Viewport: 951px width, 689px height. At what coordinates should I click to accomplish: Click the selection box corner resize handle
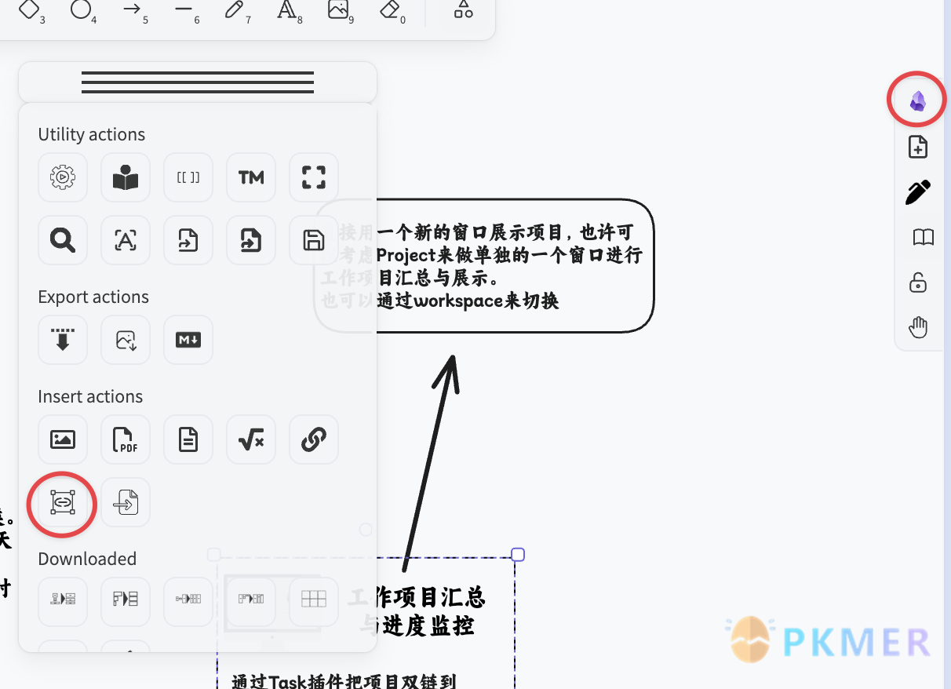coord(518,555)
